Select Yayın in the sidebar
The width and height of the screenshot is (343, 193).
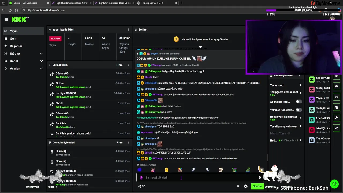[24, 31]
